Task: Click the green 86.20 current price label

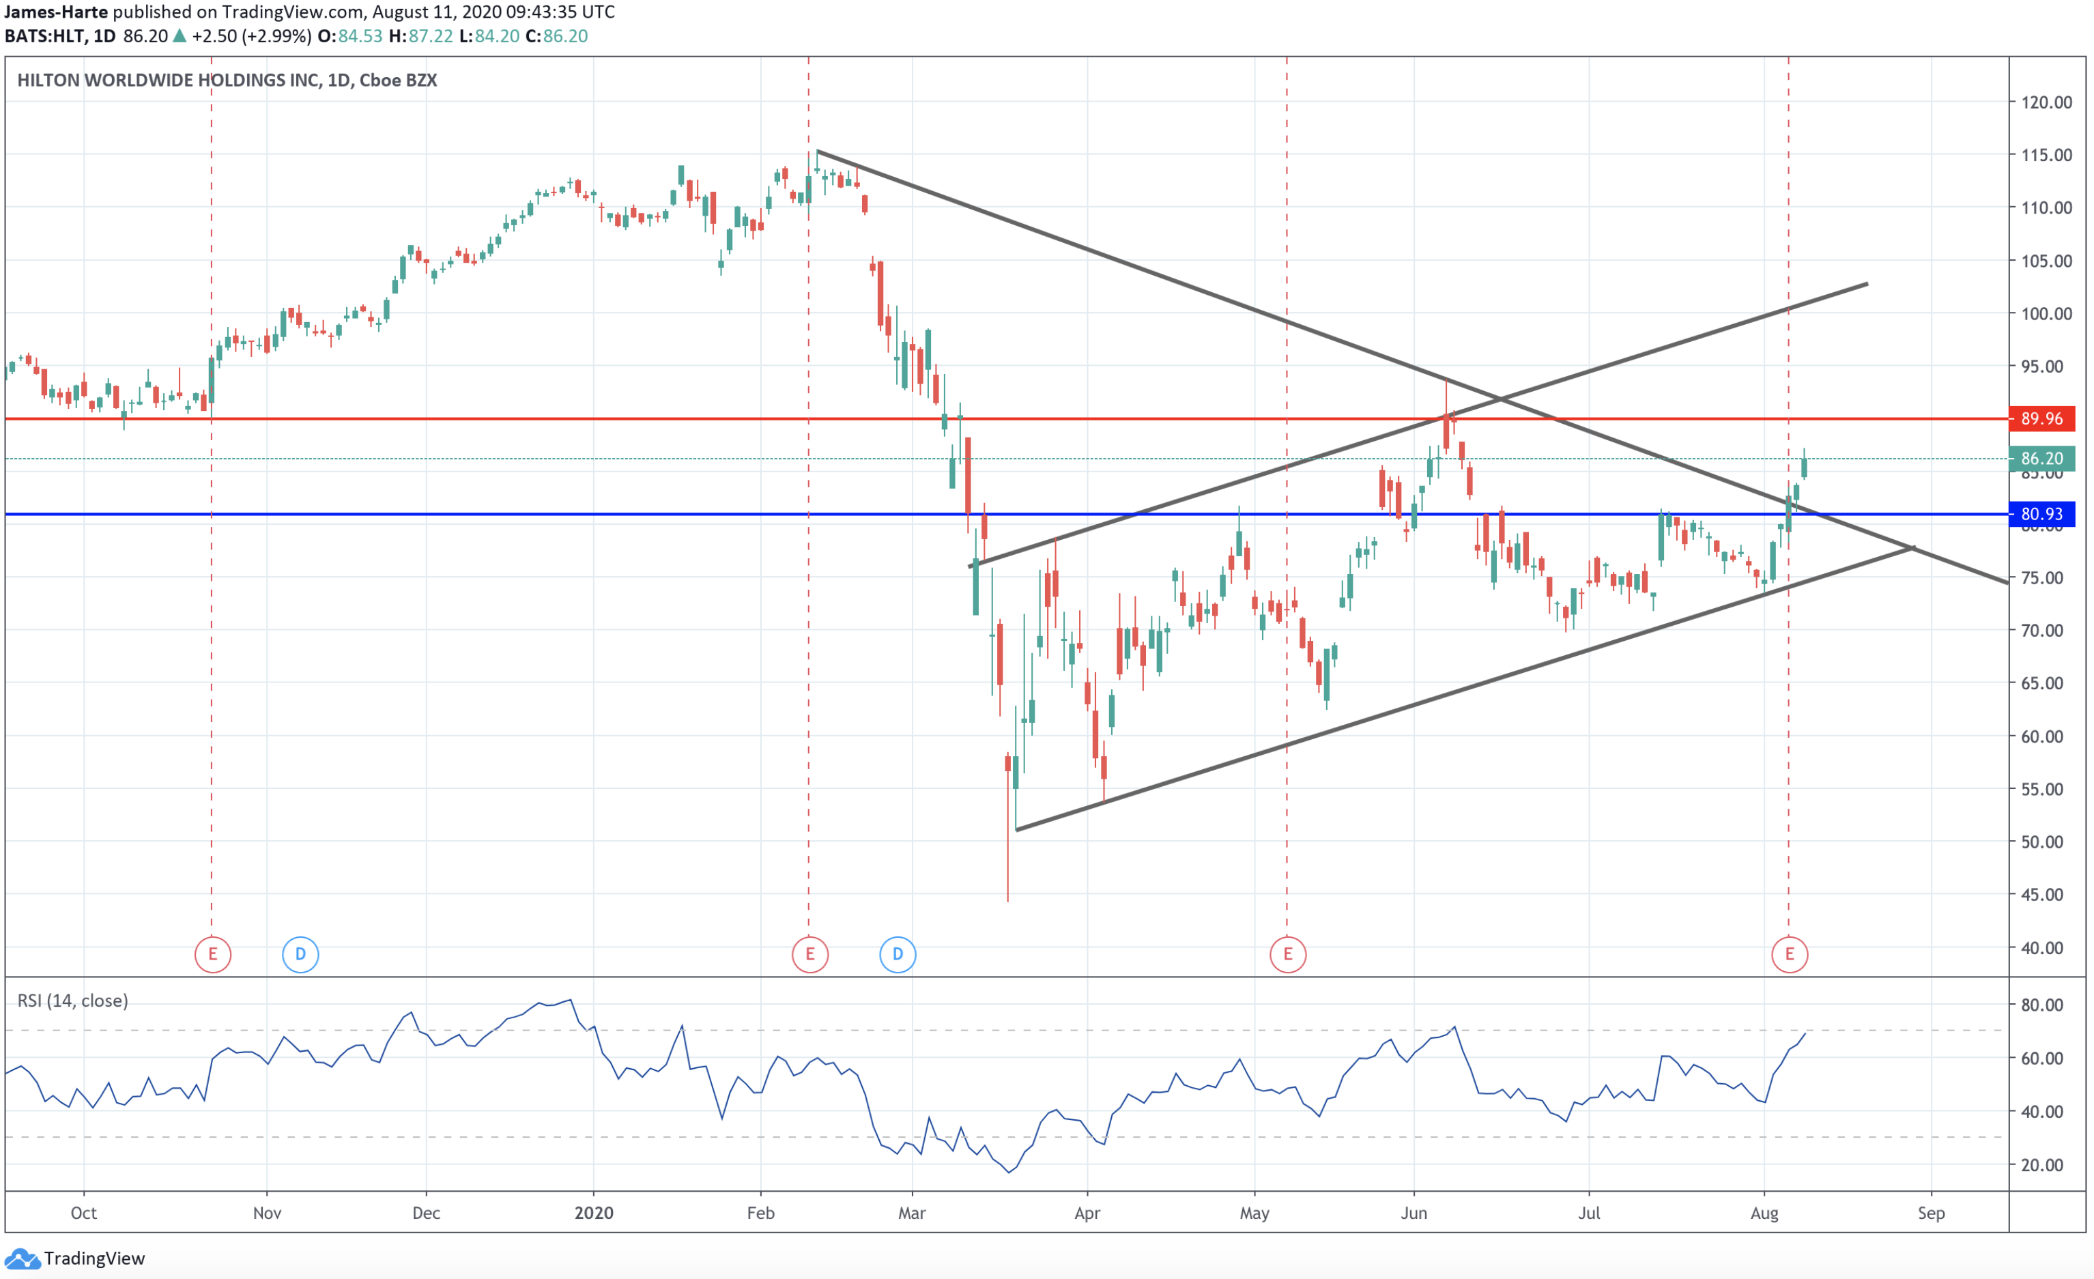Action: 2041,458
